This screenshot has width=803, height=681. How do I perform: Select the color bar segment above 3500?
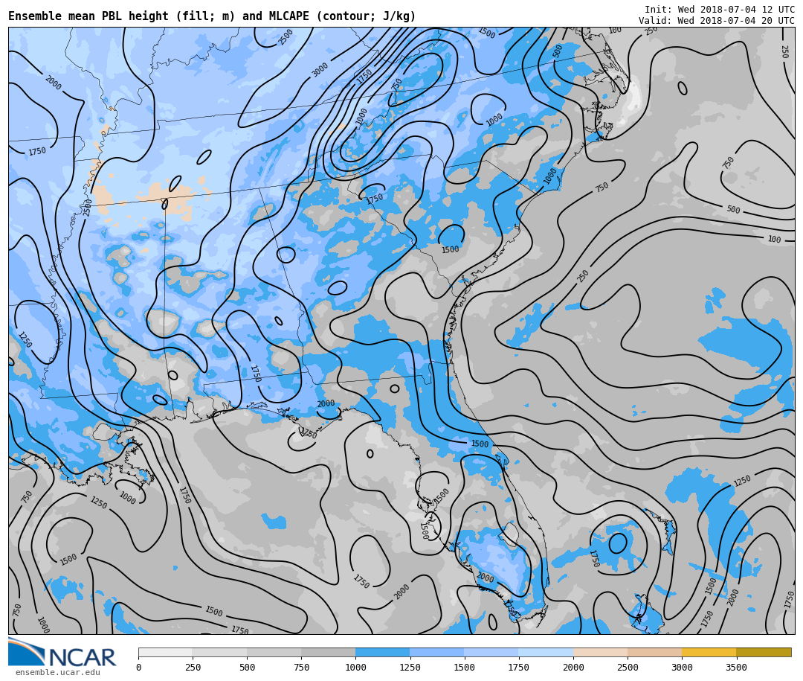[x=764, y=652]
